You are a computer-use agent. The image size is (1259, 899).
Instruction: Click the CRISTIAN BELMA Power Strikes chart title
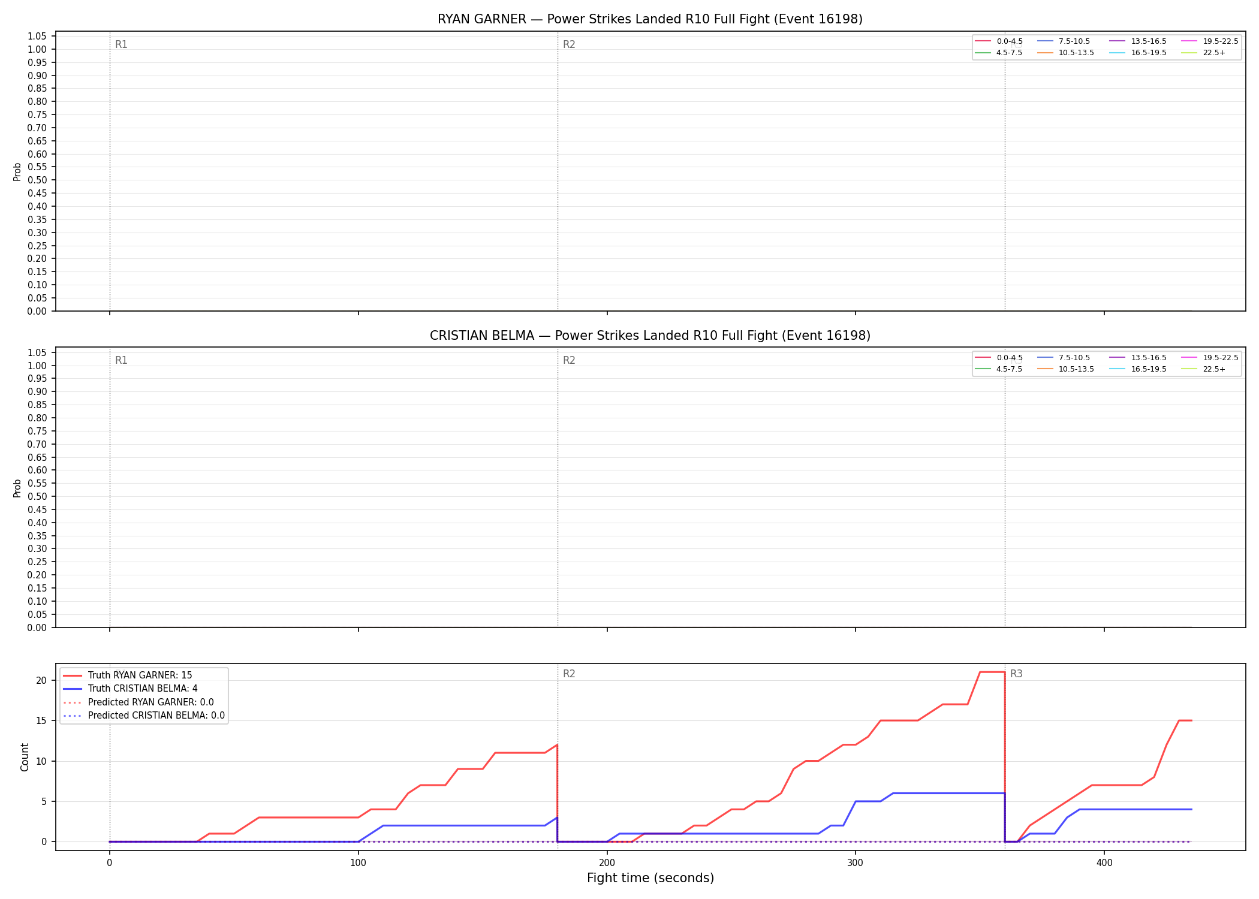[x=650, y=336]
